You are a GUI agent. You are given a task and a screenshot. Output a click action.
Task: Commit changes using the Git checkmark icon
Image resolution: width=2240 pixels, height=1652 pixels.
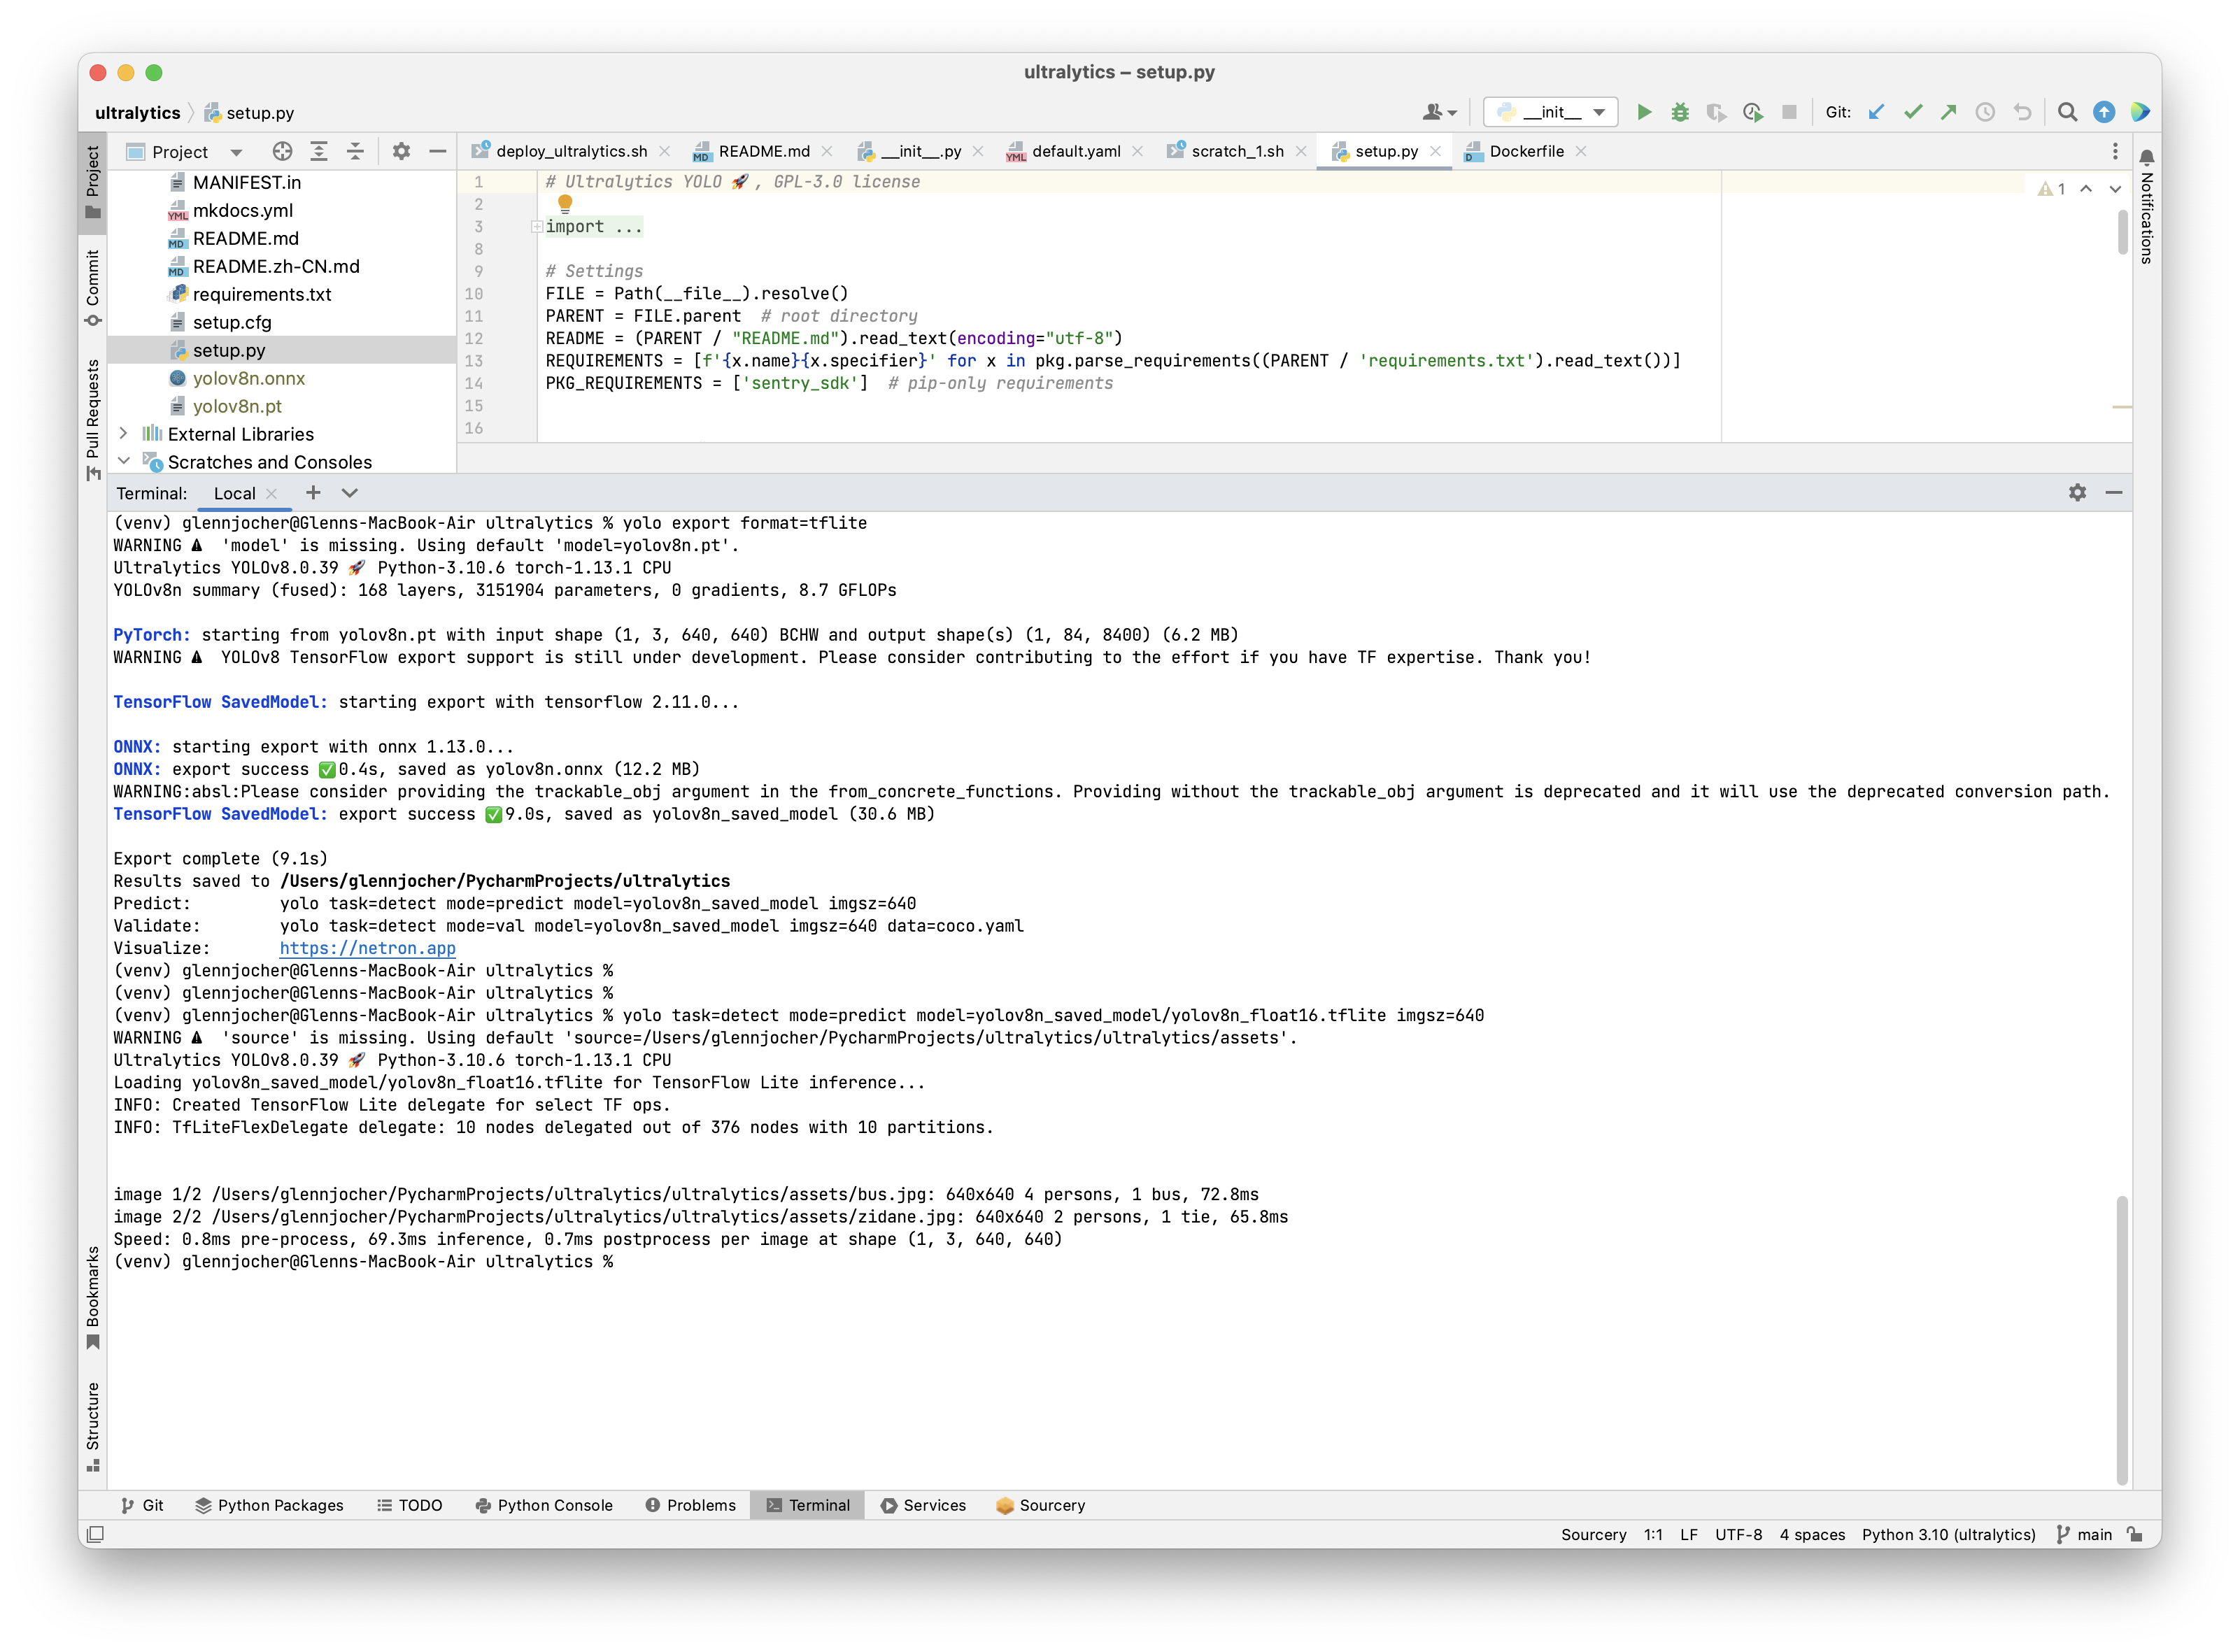[1913, 112]
